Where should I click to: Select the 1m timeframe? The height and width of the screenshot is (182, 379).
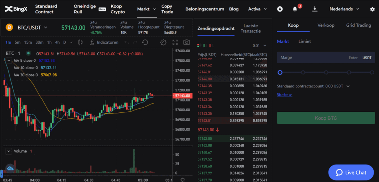coord(8,42)
